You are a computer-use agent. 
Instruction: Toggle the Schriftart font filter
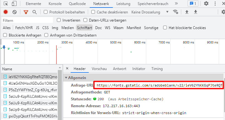click(84, 28)
